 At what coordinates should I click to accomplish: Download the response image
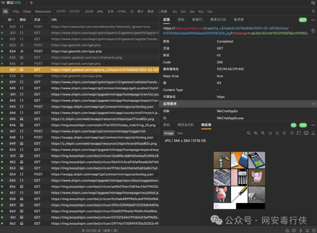(313, 133)
